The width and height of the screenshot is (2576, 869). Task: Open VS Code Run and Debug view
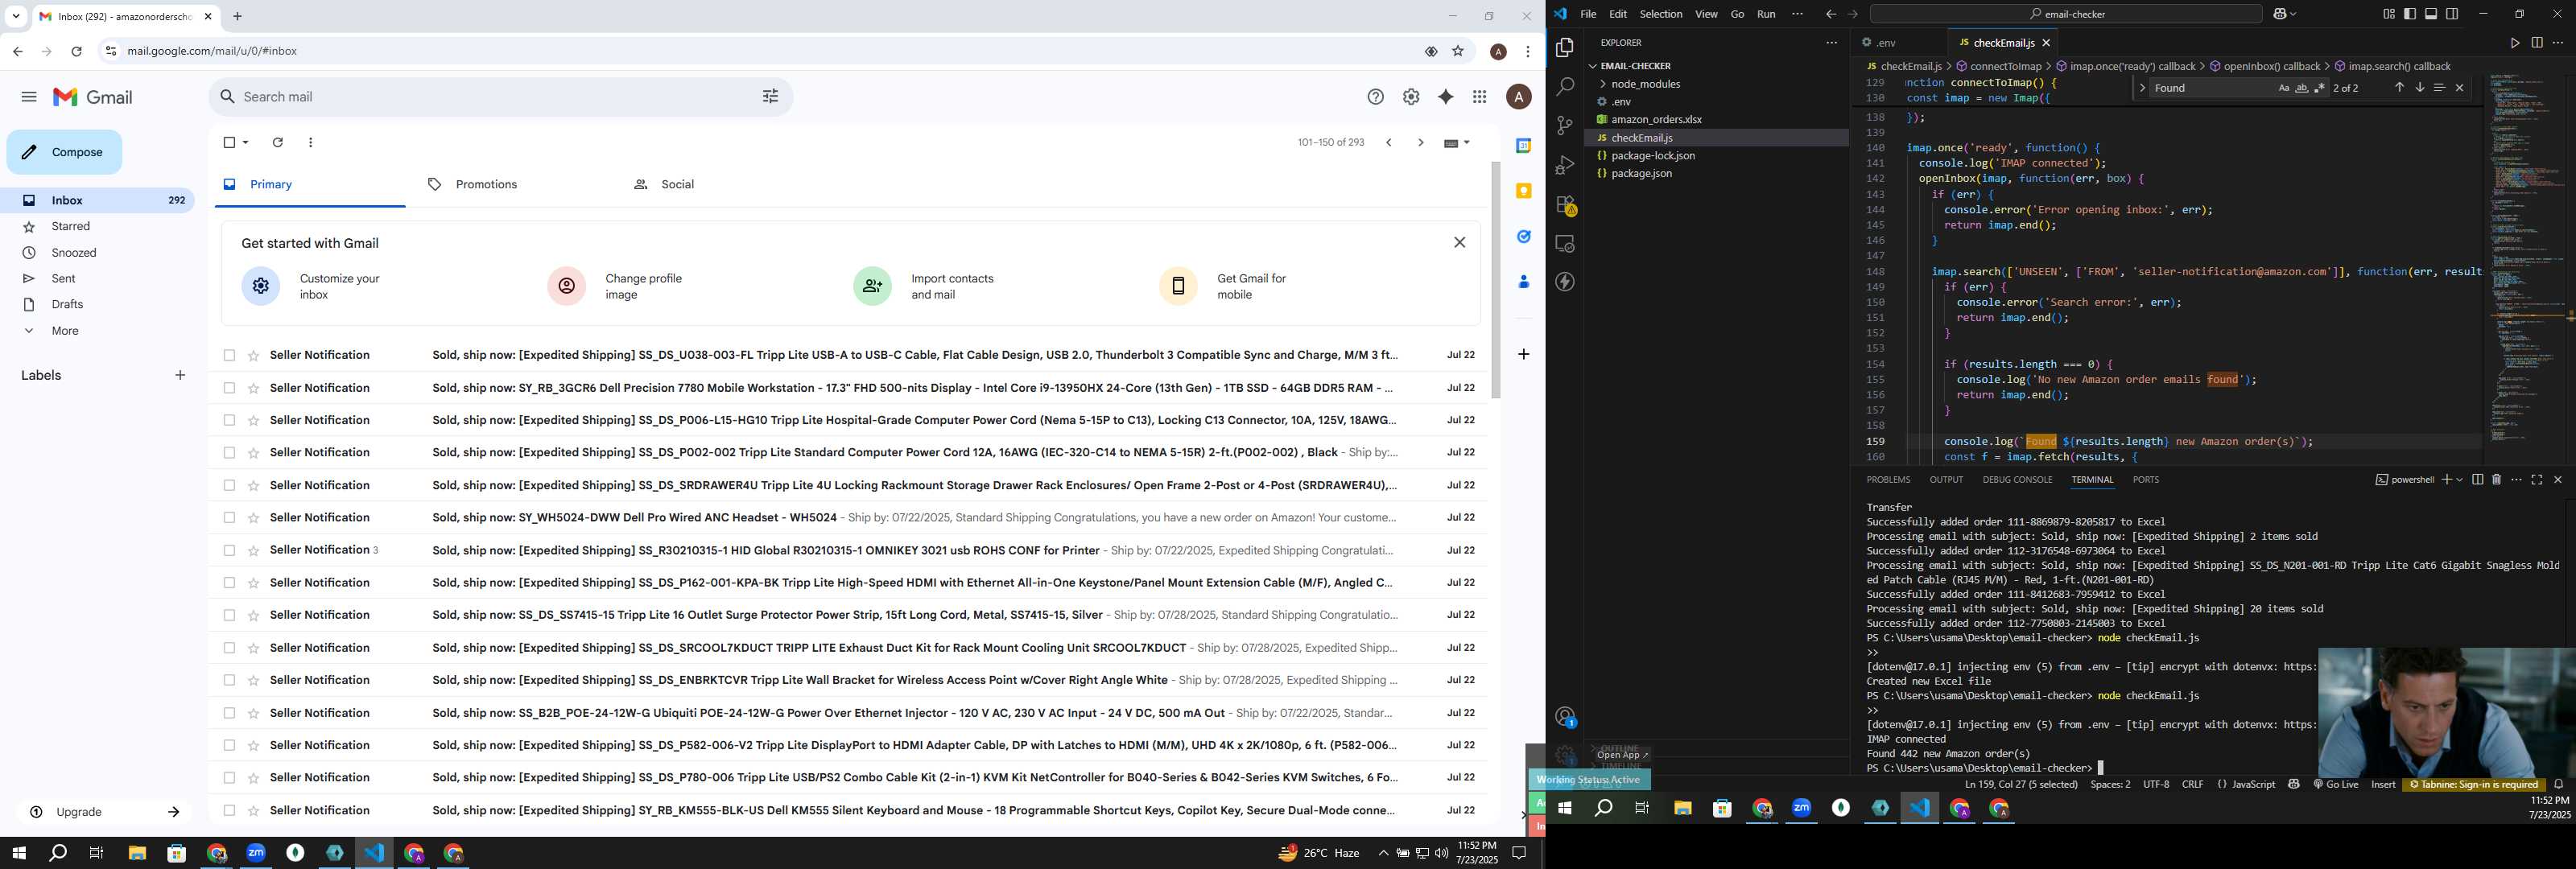[1565, 165]
